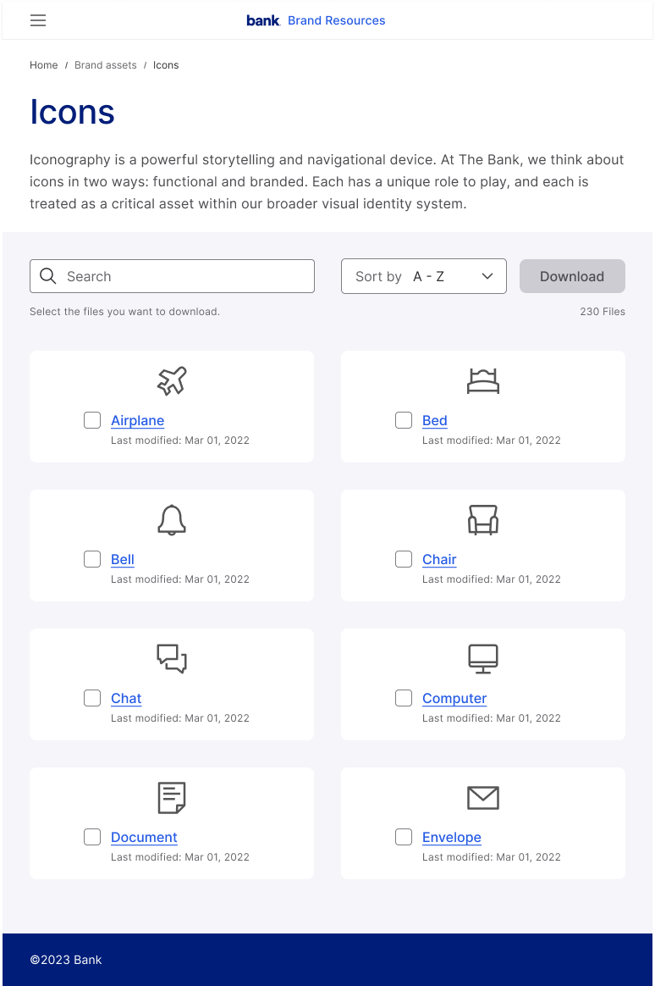Click the Chat bubbles icon image
The height and width of the screenshot is (986, 655).
tap(172, 659)
